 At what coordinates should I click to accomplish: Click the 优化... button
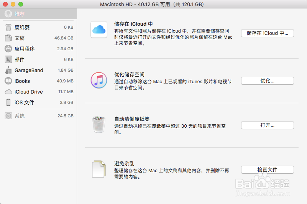pos(267,81)
